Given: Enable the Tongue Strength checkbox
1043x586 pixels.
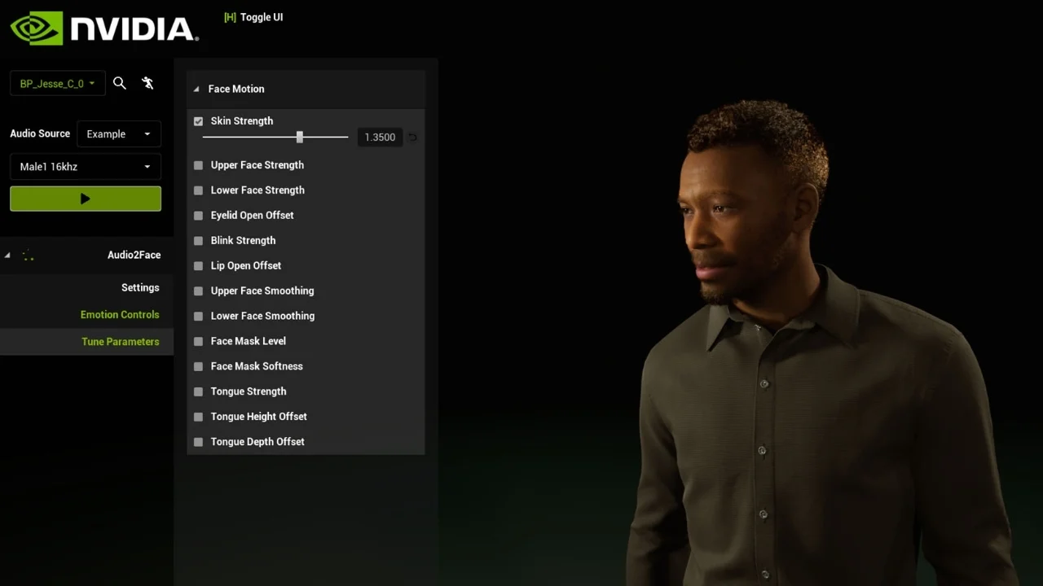Looking at the screenshot, I should [198, 391].
